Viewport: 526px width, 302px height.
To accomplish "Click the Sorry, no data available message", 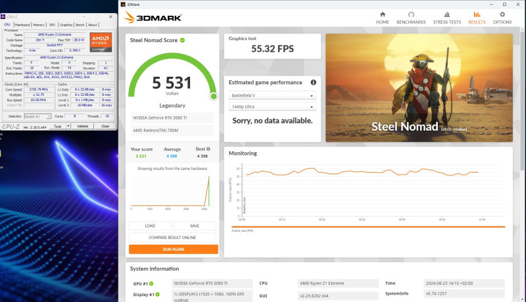I will pyautogui.click(x=272, y=121).
